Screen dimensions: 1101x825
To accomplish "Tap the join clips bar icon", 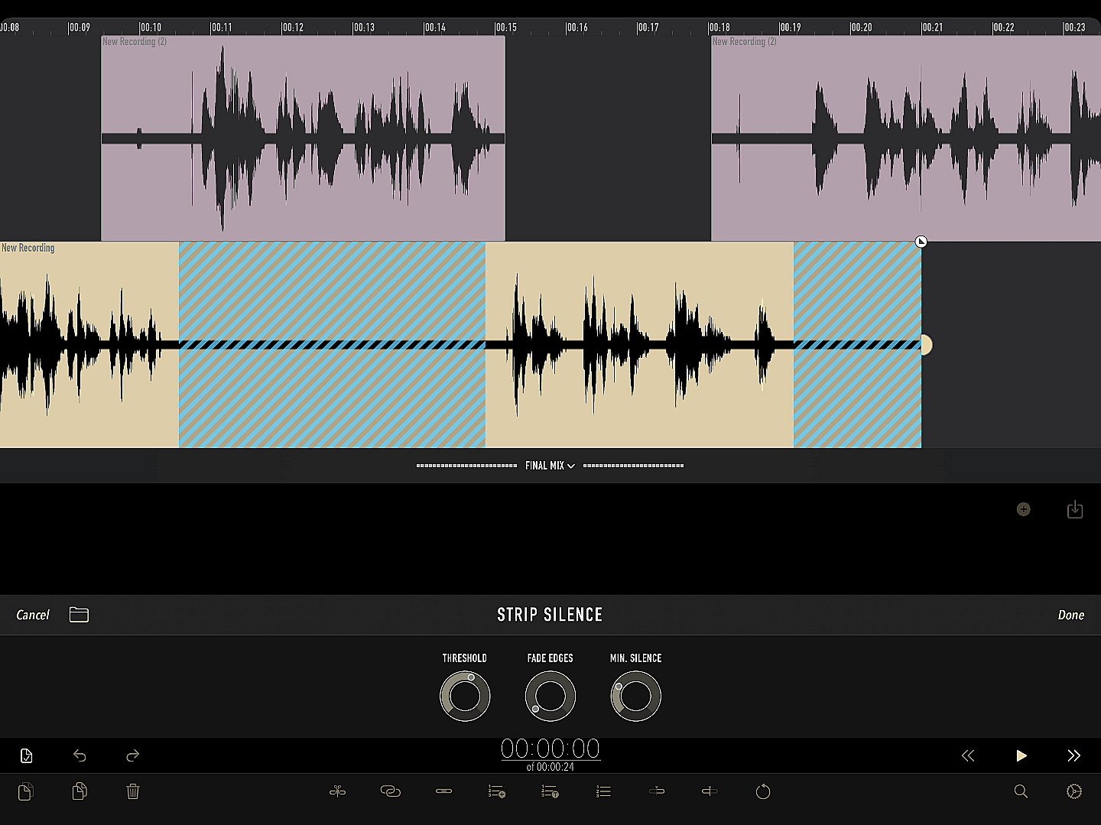I will (444, 791).
